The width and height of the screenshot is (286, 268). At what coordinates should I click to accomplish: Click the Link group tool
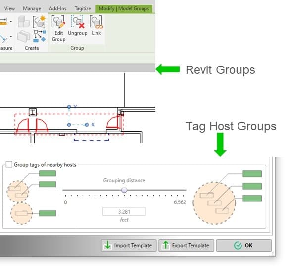[x=96, y=26]
